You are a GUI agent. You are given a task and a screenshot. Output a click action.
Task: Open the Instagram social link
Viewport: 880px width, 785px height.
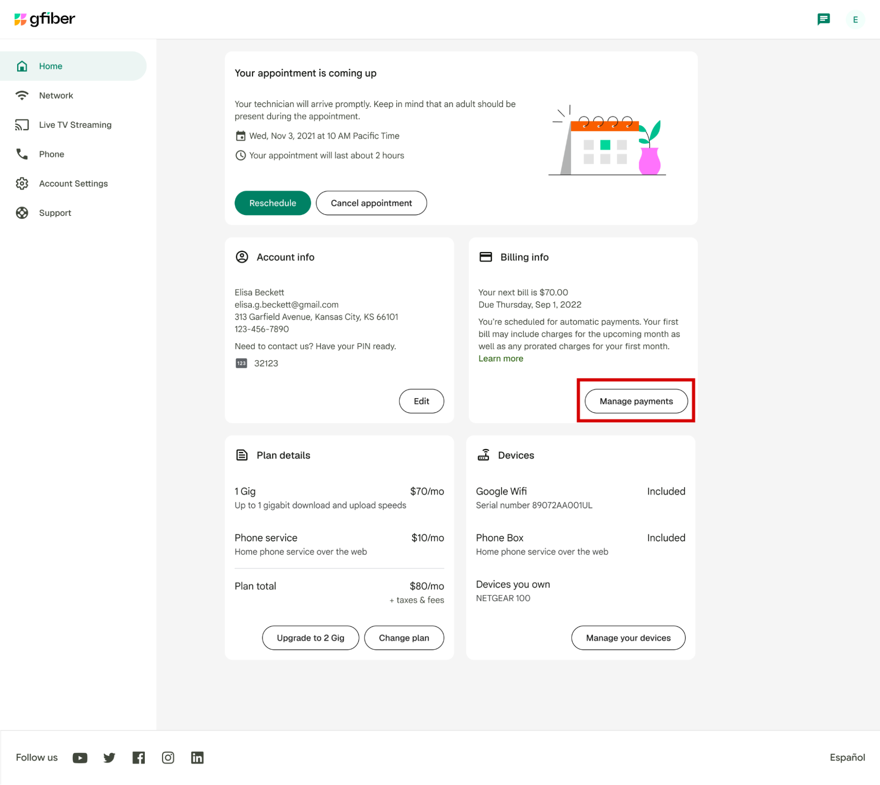[x=168, y=757]
